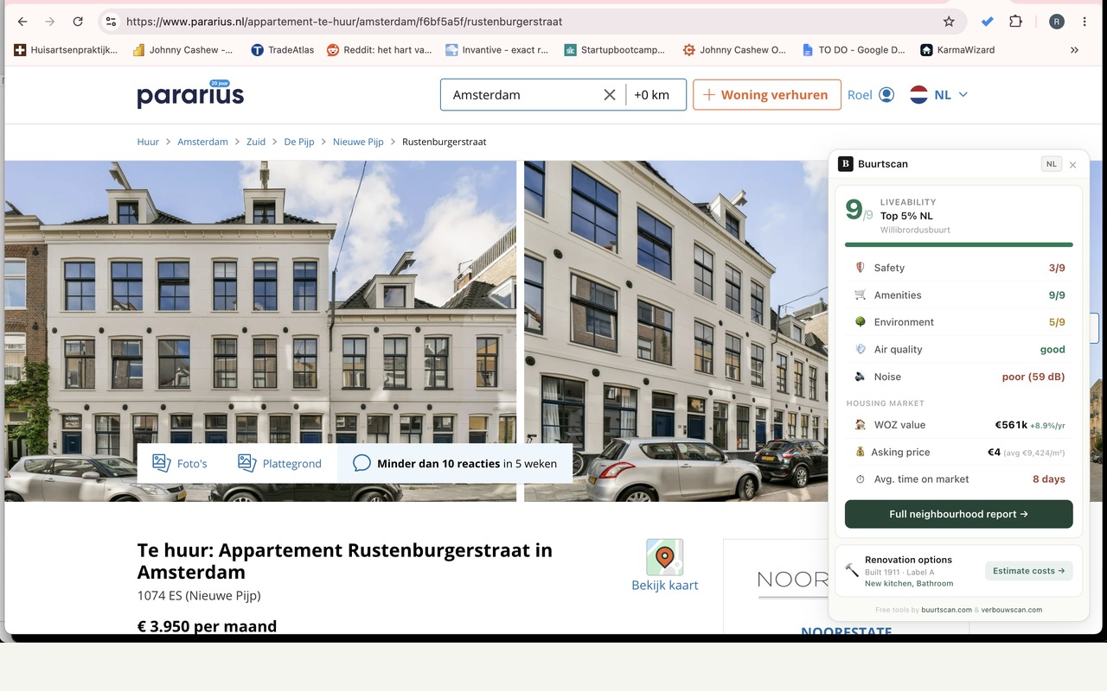Screen dimensions: 1107x691
Task: Click the Air quality icon
Action: [860, 349]
